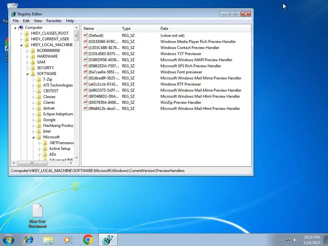
Task: Select the Eclipse Adoptium key
Action: coord(58,114)
